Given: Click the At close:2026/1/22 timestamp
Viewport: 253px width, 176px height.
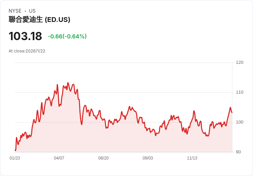Looking at the screenshot, I should pyautogui.click(x=27, y=51).
